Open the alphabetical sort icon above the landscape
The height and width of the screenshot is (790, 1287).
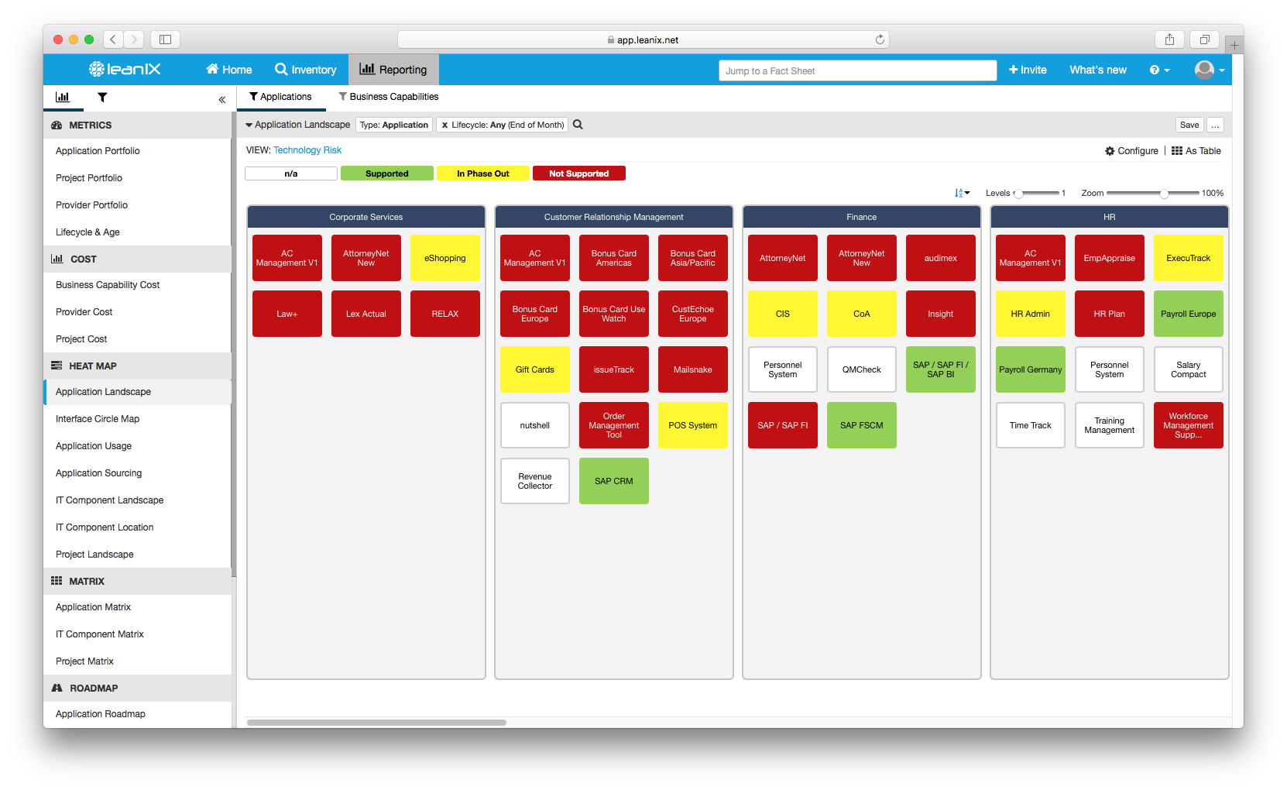962,192
